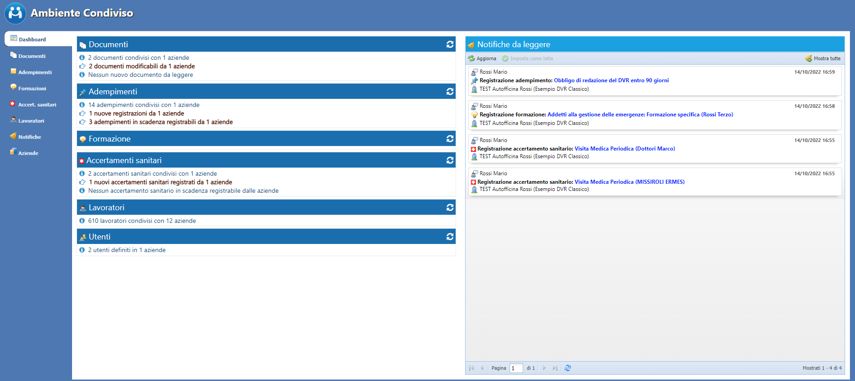Refresh the Lavoratori panel
The width and height of the screenshot is (855, 381).
tap(449, 208)
